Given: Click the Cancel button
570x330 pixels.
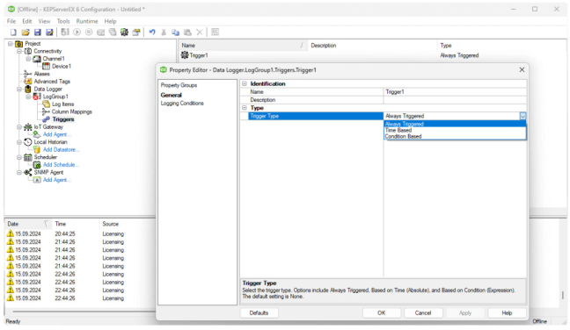Looking at the screenshot, I should (x=423, y=313).
